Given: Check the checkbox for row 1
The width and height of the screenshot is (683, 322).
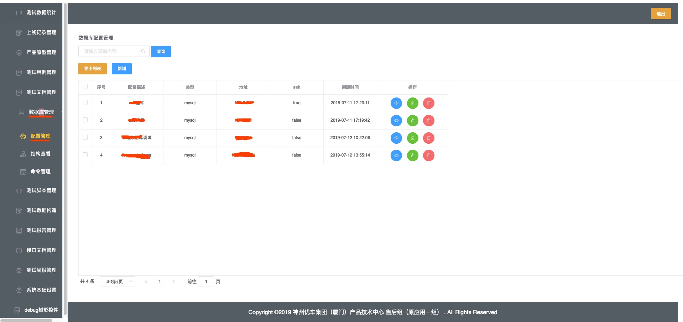Looking at the screenshot, I should coord(85,102).
